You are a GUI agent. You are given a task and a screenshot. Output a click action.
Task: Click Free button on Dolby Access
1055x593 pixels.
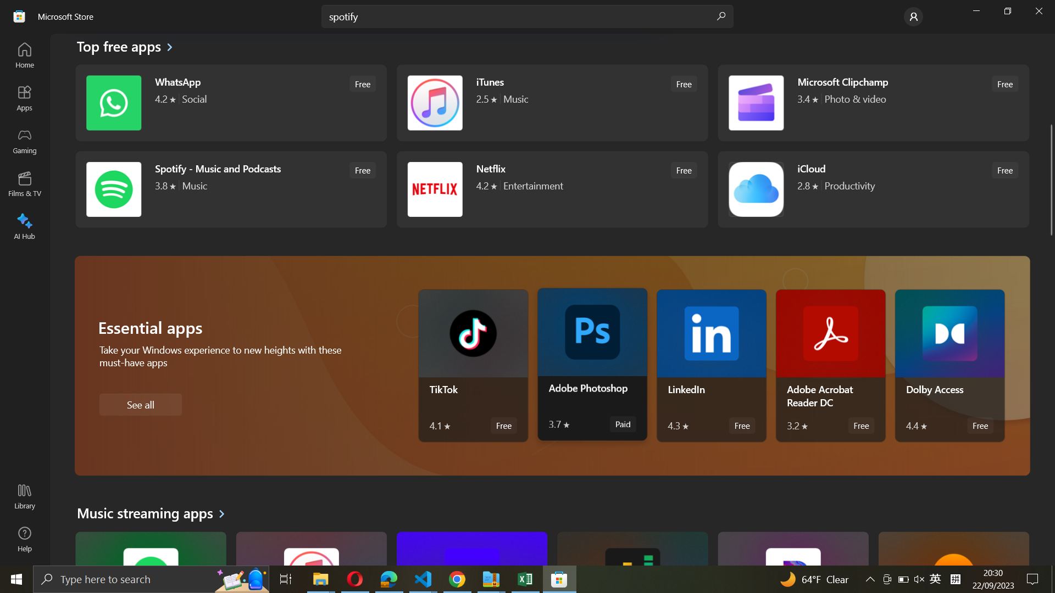(x=980, y=426)
